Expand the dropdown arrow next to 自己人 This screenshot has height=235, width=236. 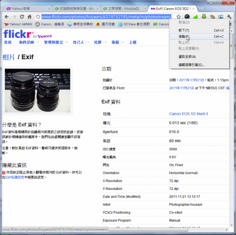click(88, 42)
